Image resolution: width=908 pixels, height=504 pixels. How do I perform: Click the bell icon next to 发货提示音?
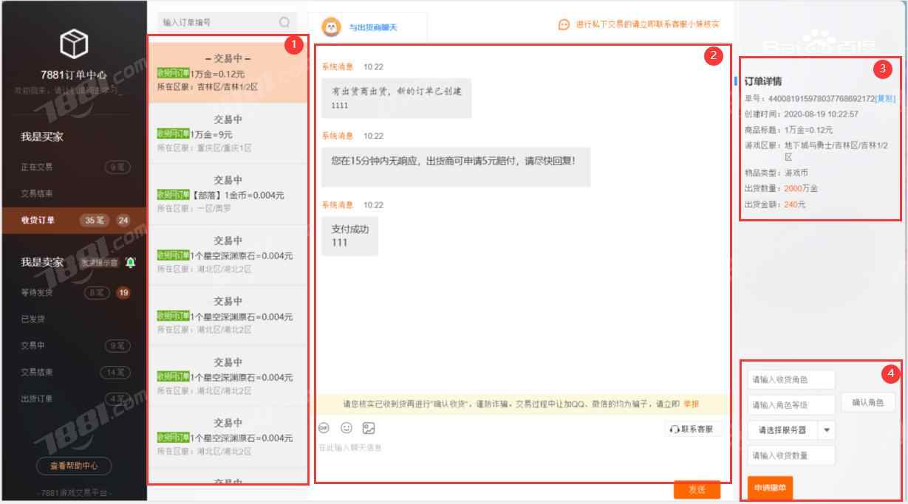[131, 262]
